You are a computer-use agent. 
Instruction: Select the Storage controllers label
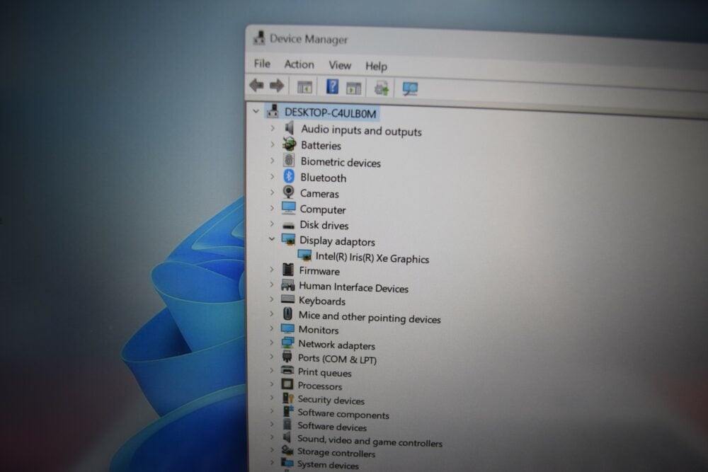(x=336, y=452)
